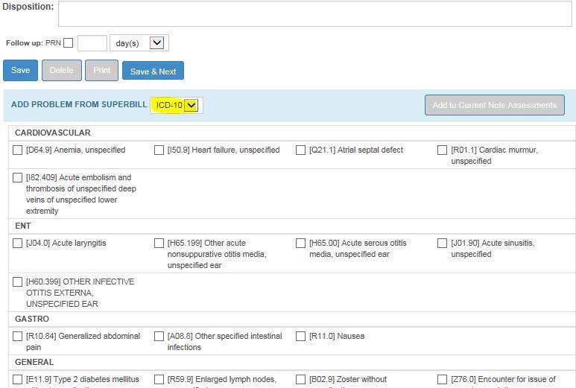This screenshot has width=576, height=388.
Task: Select Heart failure, unspecified I50.9 checkbox
Action: point(159,150)
